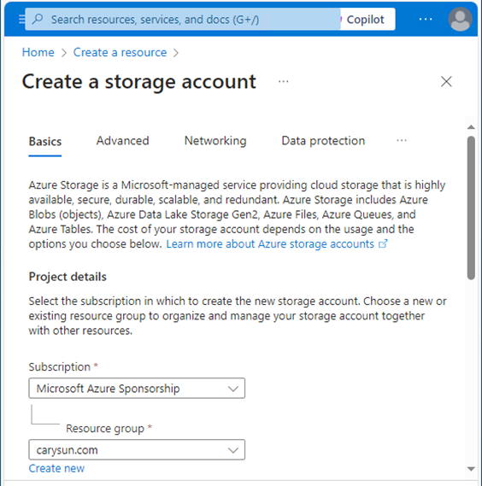Open the user account avatar
This screenshot has width=482, height=486.
coord(460,19)
